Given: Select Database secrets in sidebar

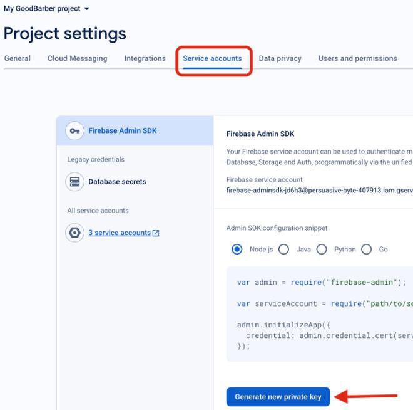Looking at the screenshot, I should pyautogui.click(x=117, y=182).
